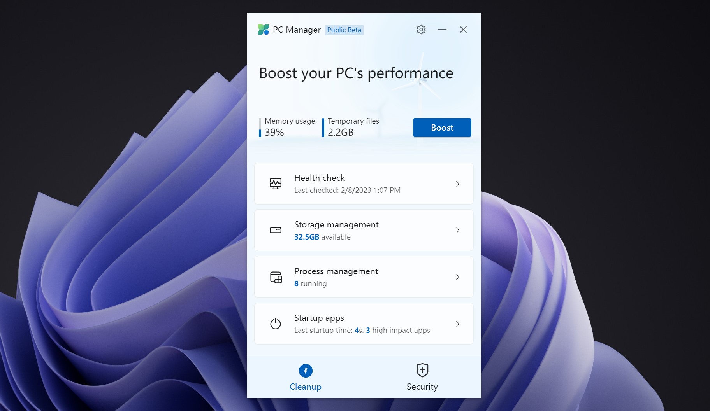Boost PC performance with Boost button
This screenshot has width=710, height=411.
click(x=442, y=128)
